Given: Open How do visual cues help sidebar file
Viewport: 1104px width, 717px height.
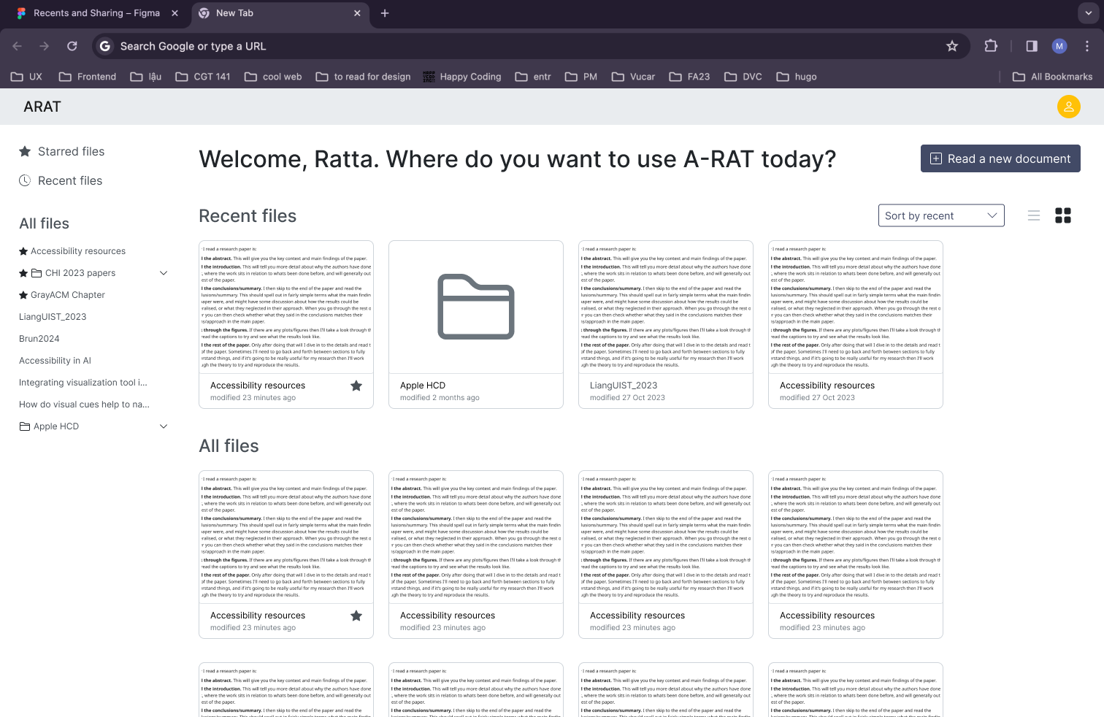Looking at the screenshot, I should [x=84, y=404].
